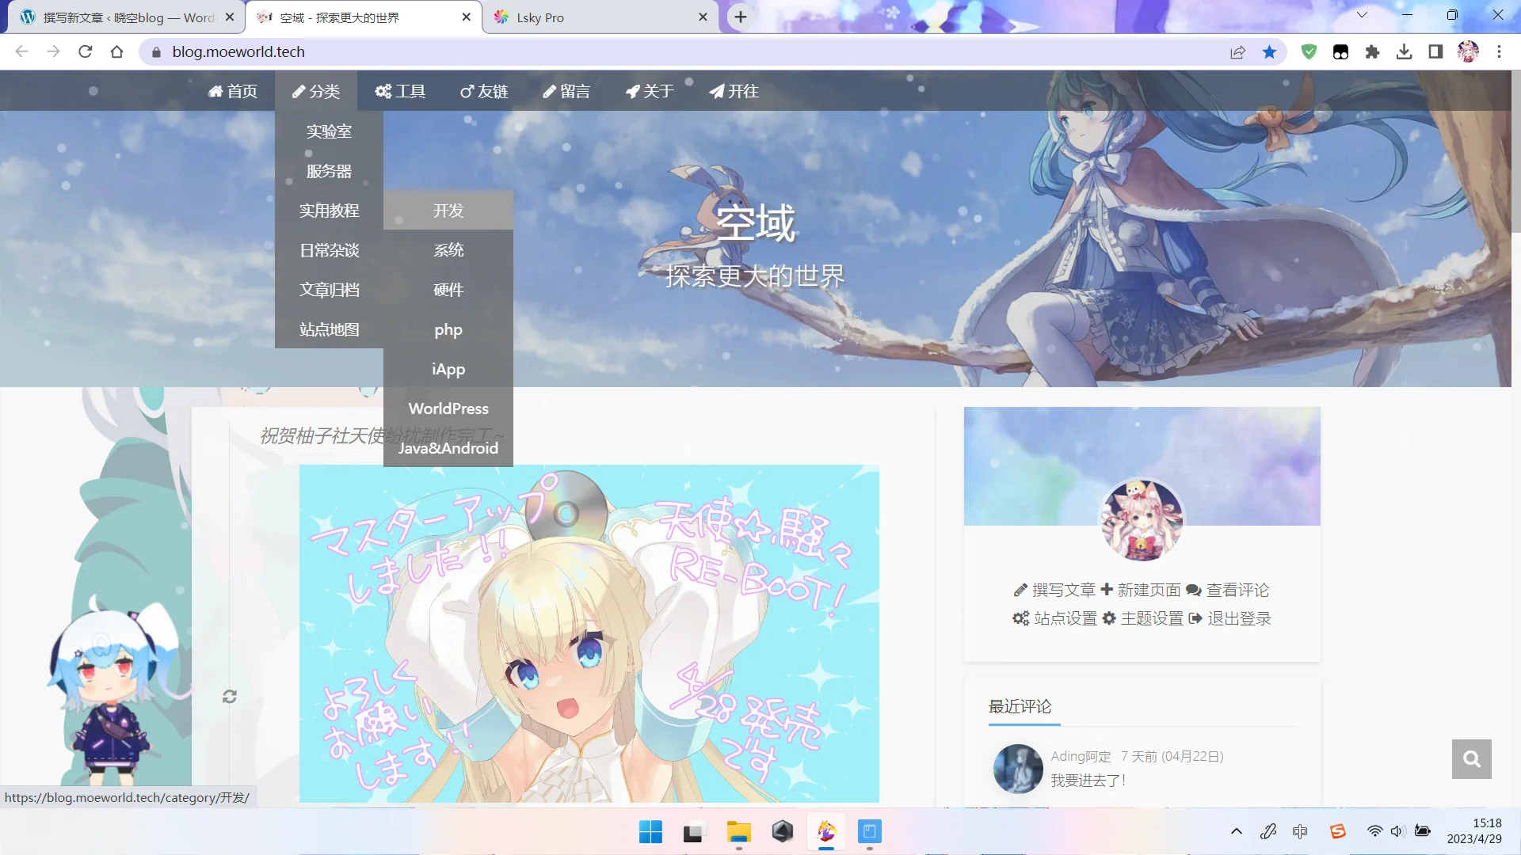Open the featured post illustration

(x=589, y=633)
